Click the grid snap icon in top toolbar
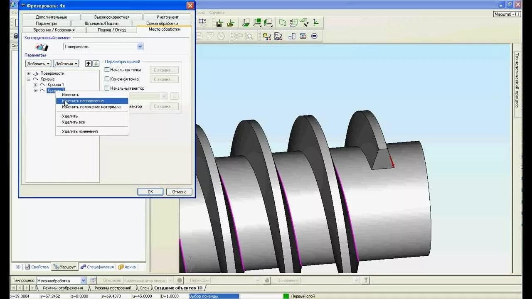532x299 pixels. 203,22
